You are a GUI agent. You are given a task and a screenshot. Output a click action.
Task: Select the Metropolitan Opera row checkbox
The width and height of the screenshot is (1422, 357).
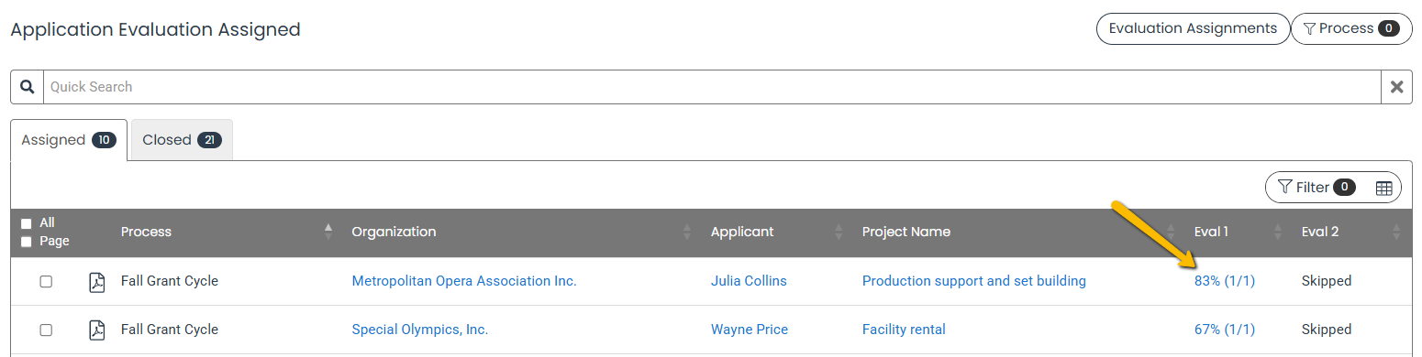(x=46, y=282)
